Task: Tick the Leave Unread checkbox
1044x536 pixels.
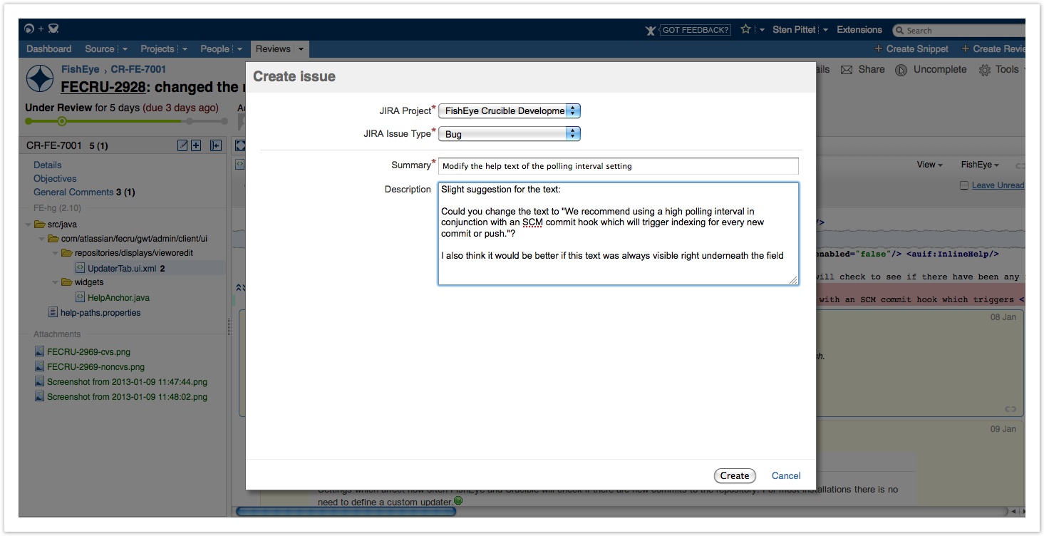Action: [964, 185]
